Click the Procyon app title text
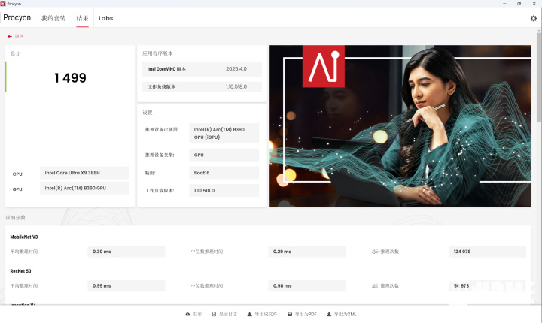Viewport: 542px width, 323px height. pyautogui.click(x=17, y=17)
